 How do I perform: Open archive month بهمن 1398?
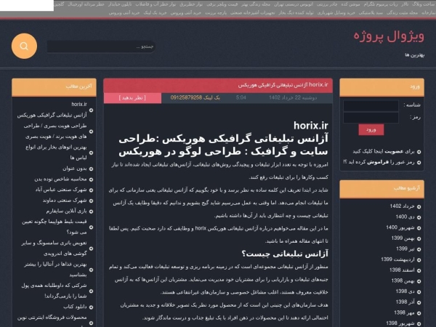403,280
